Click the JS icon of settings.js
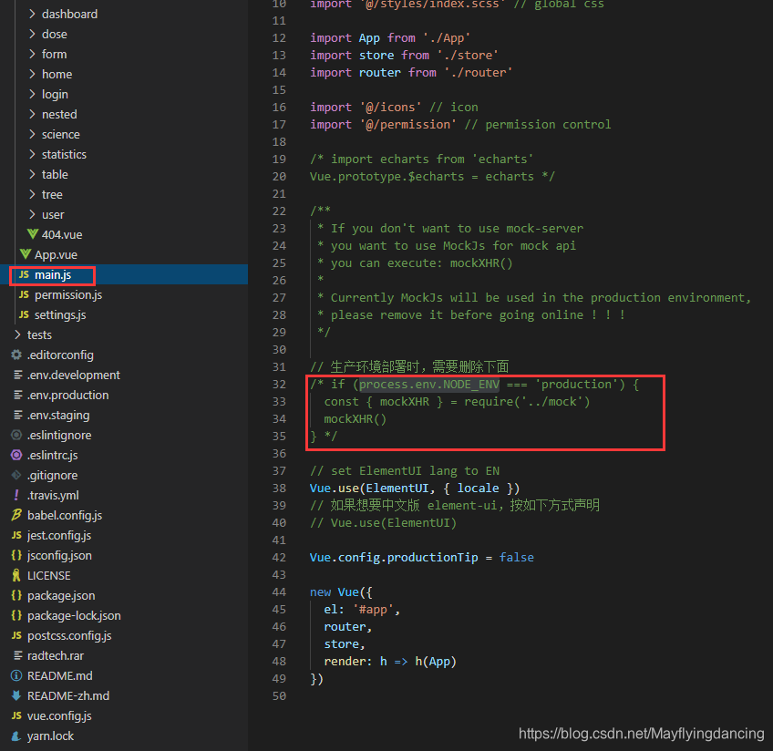 pos(24,314)
